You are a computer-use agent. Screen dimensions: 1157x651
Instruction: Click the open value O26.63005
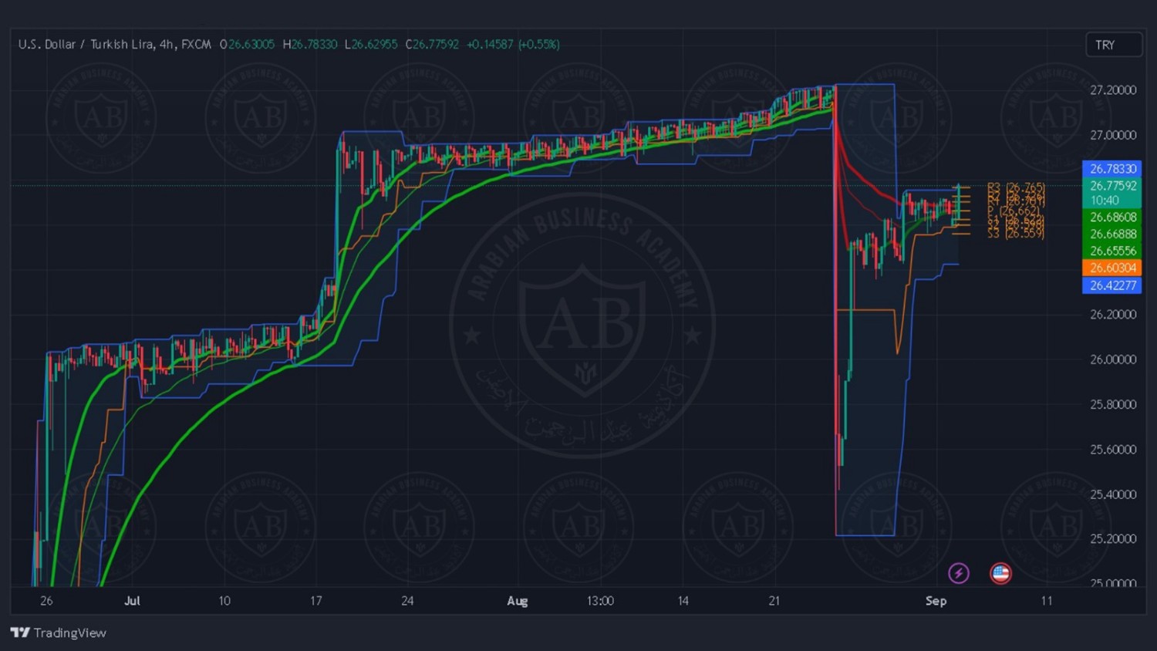tap(247, 45)
